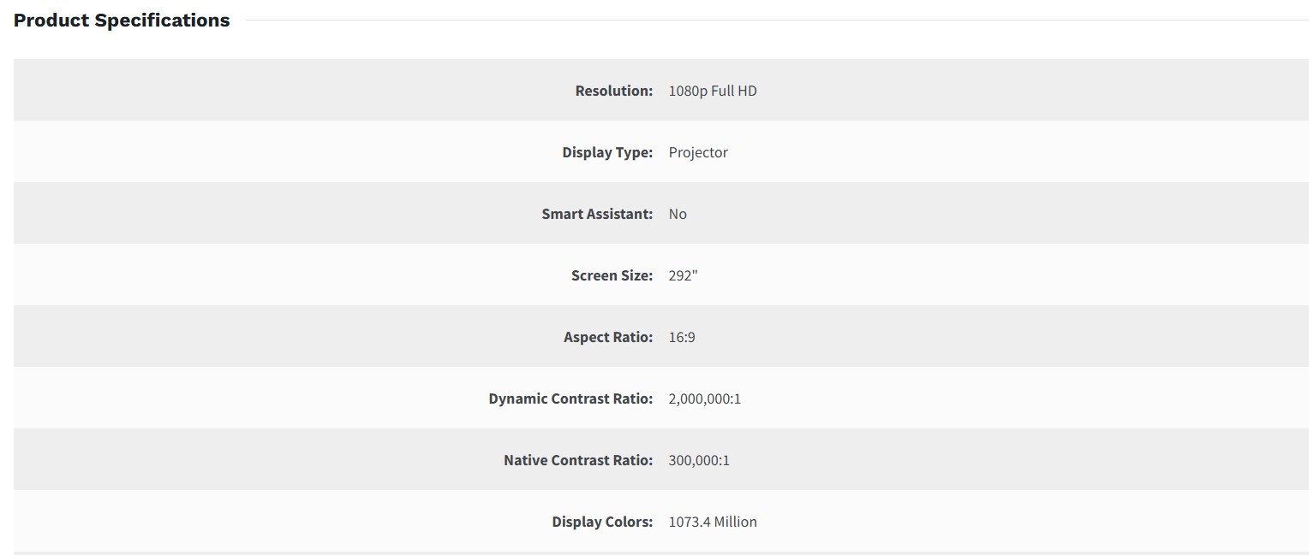Select the 1080p Full HD value
The image size is (1314, 555).
(x=713, y=91)
